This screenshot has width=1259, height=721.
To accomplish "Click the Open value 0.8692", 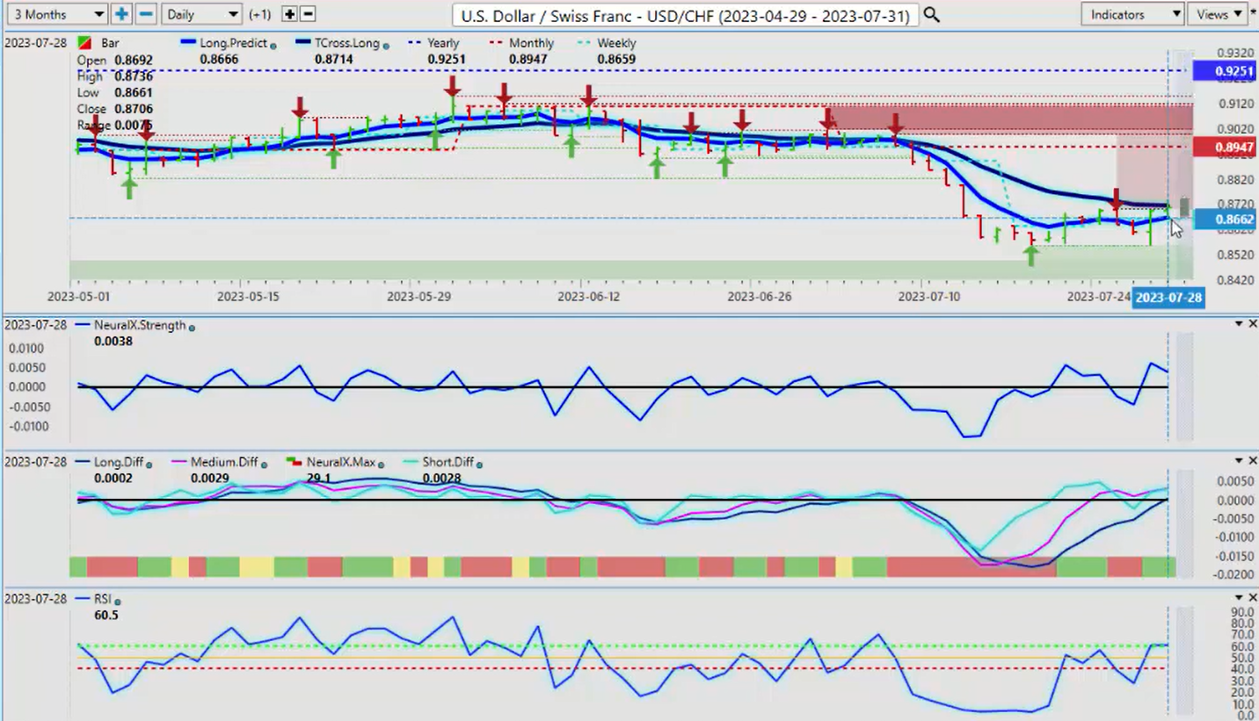I will 133,61.
